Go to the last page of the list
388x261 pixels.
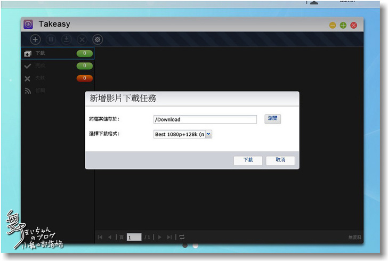[169, 237]
